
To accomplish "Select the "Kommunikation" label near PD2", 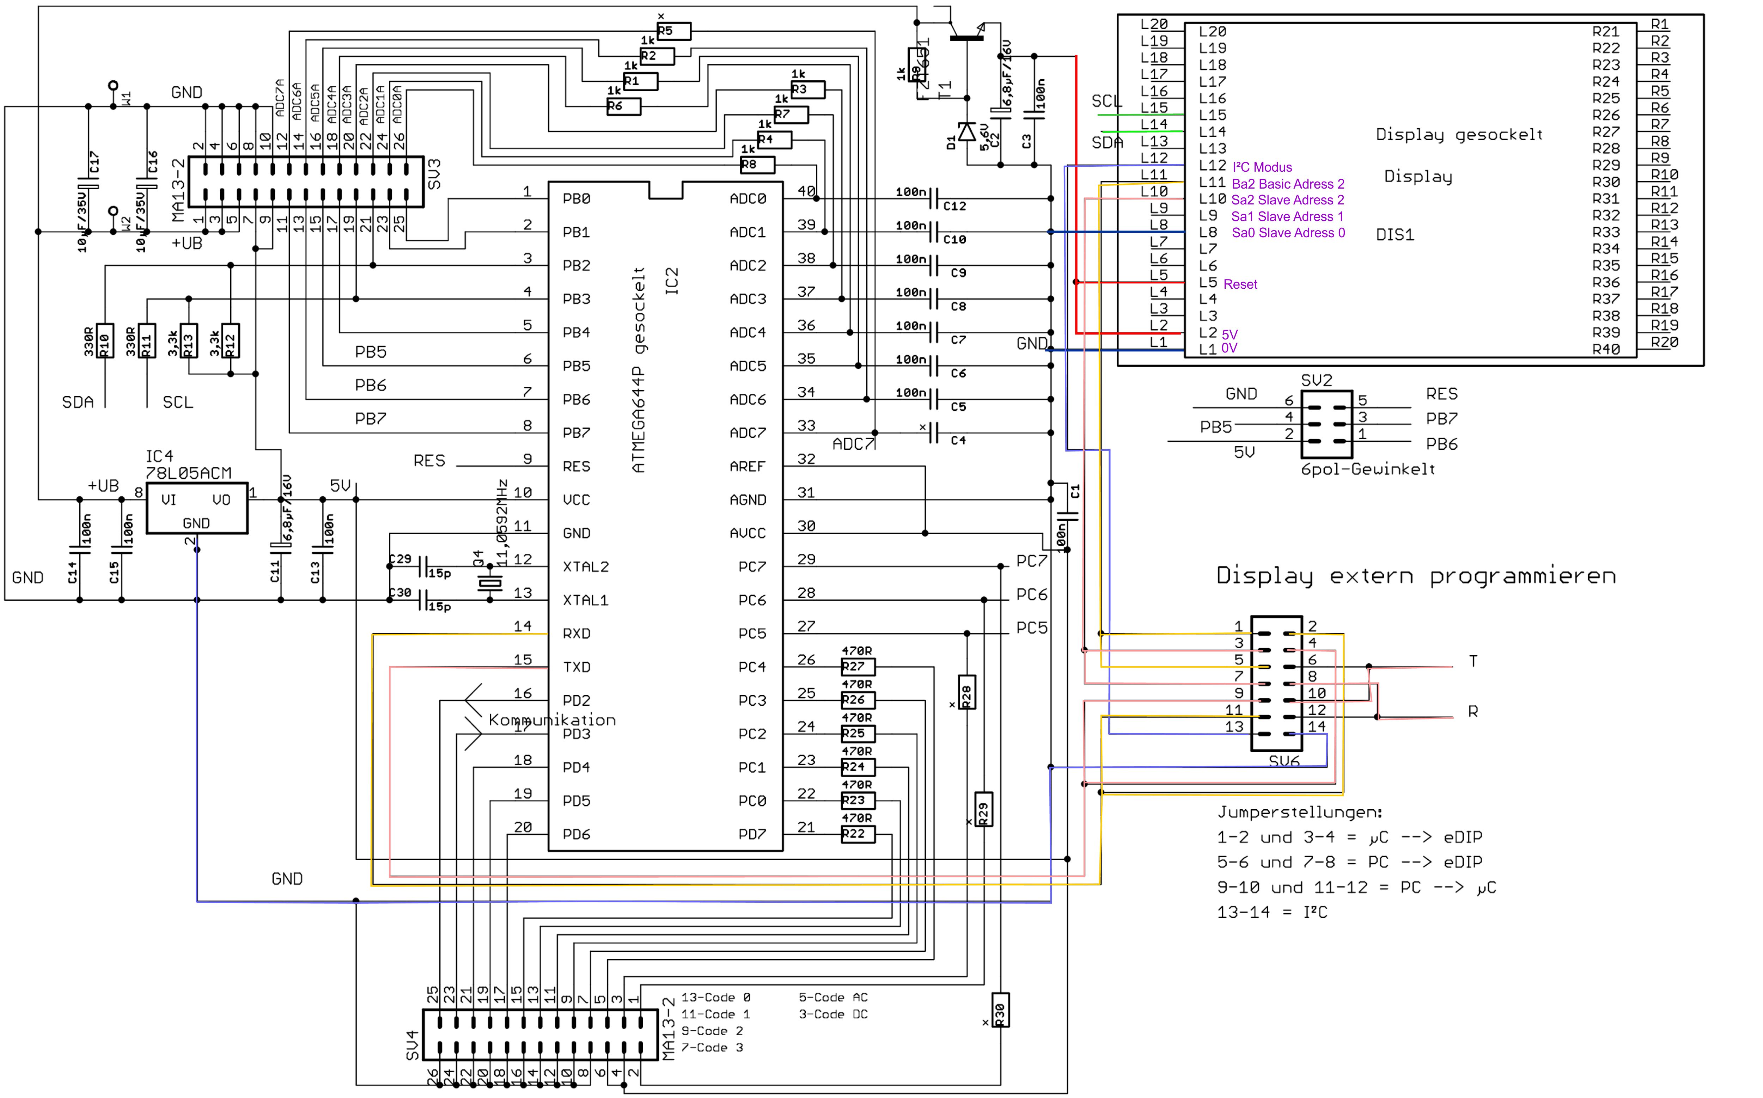I will pos(551,720).
